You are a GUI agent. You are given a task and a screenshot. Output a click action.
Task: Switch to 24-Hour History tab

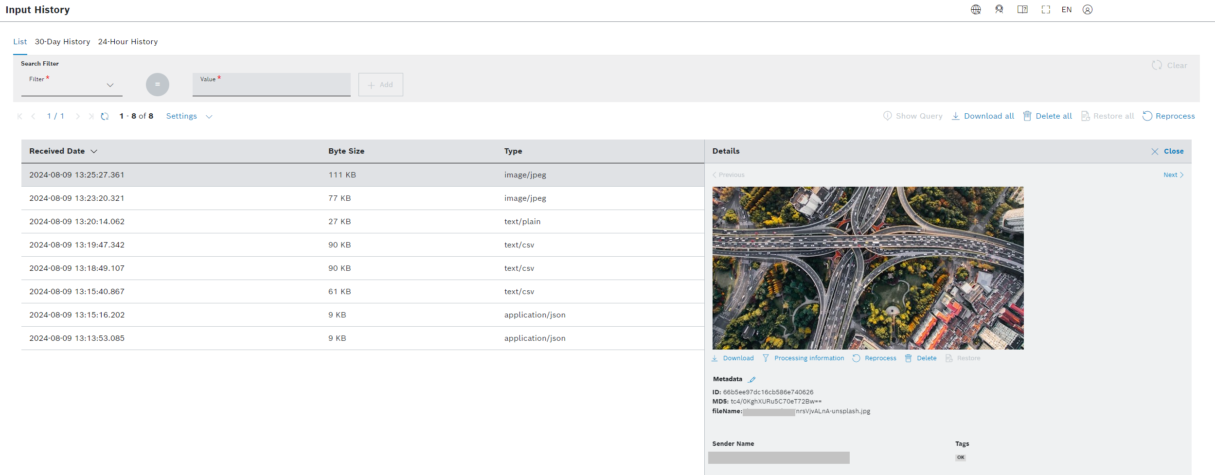click(128, 42)
